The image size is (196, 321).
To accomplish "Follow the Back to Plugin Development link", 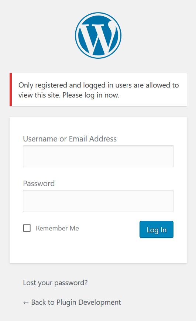I will [x=72, y=303].
